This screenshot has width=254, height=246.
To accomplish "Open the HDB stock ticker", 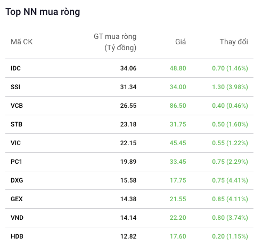I will [17, 236].
